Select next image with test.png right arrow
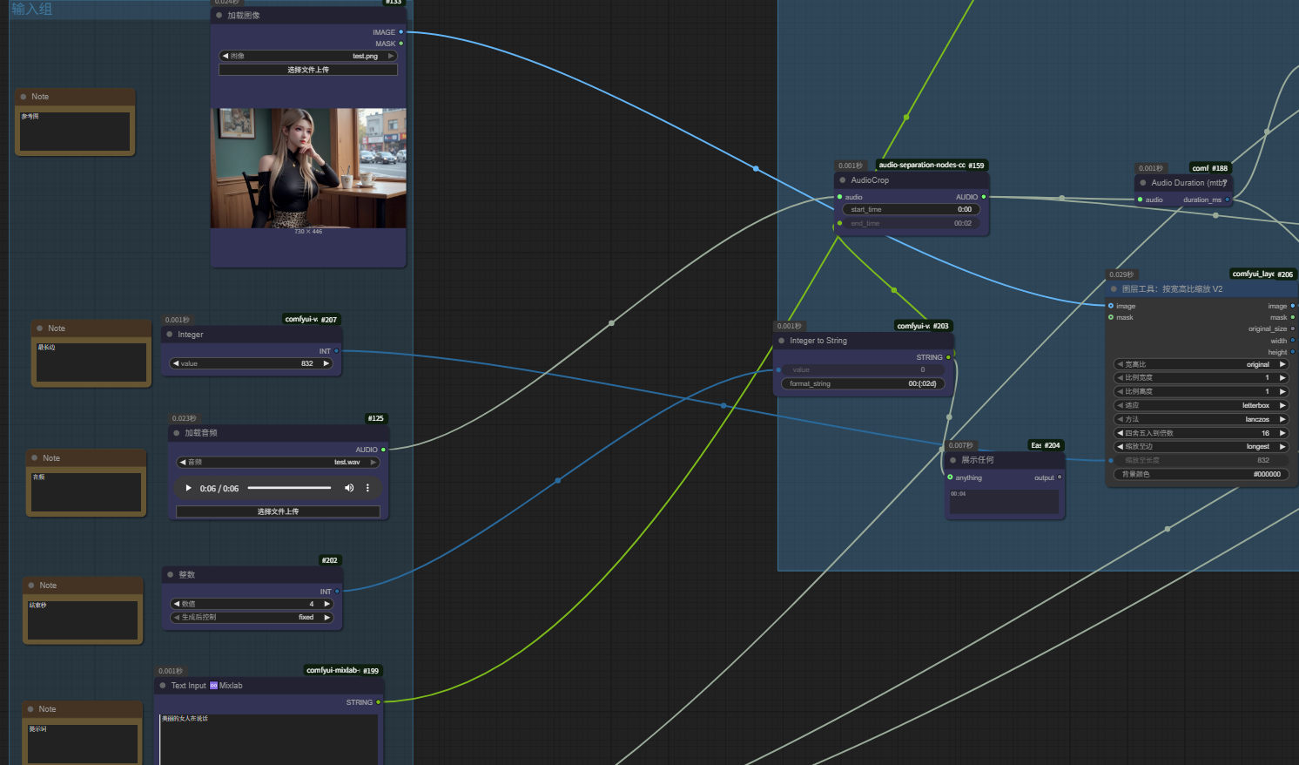 [x=391, y=56]
